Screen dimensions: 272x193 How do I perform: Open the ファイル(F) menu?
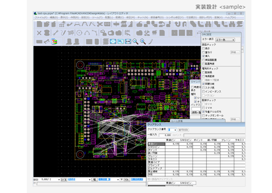(x=41, y=18)
